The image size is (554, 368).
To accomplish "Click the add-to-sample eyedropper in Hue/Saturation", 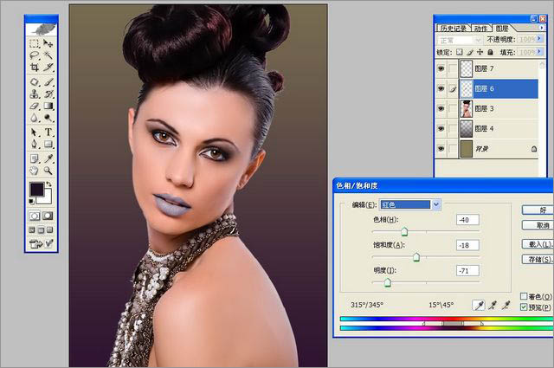I will 493,305.
